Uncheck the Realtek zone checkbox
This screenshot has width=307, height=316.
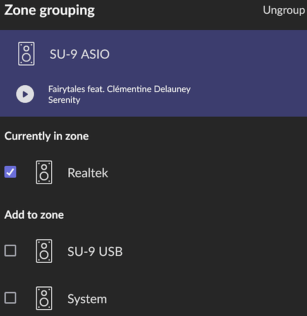[x=11, y=172]
